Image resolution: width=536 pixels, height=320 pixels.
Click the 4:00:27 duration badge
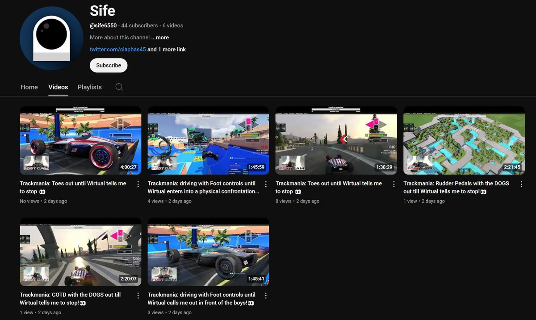(129, 168)
